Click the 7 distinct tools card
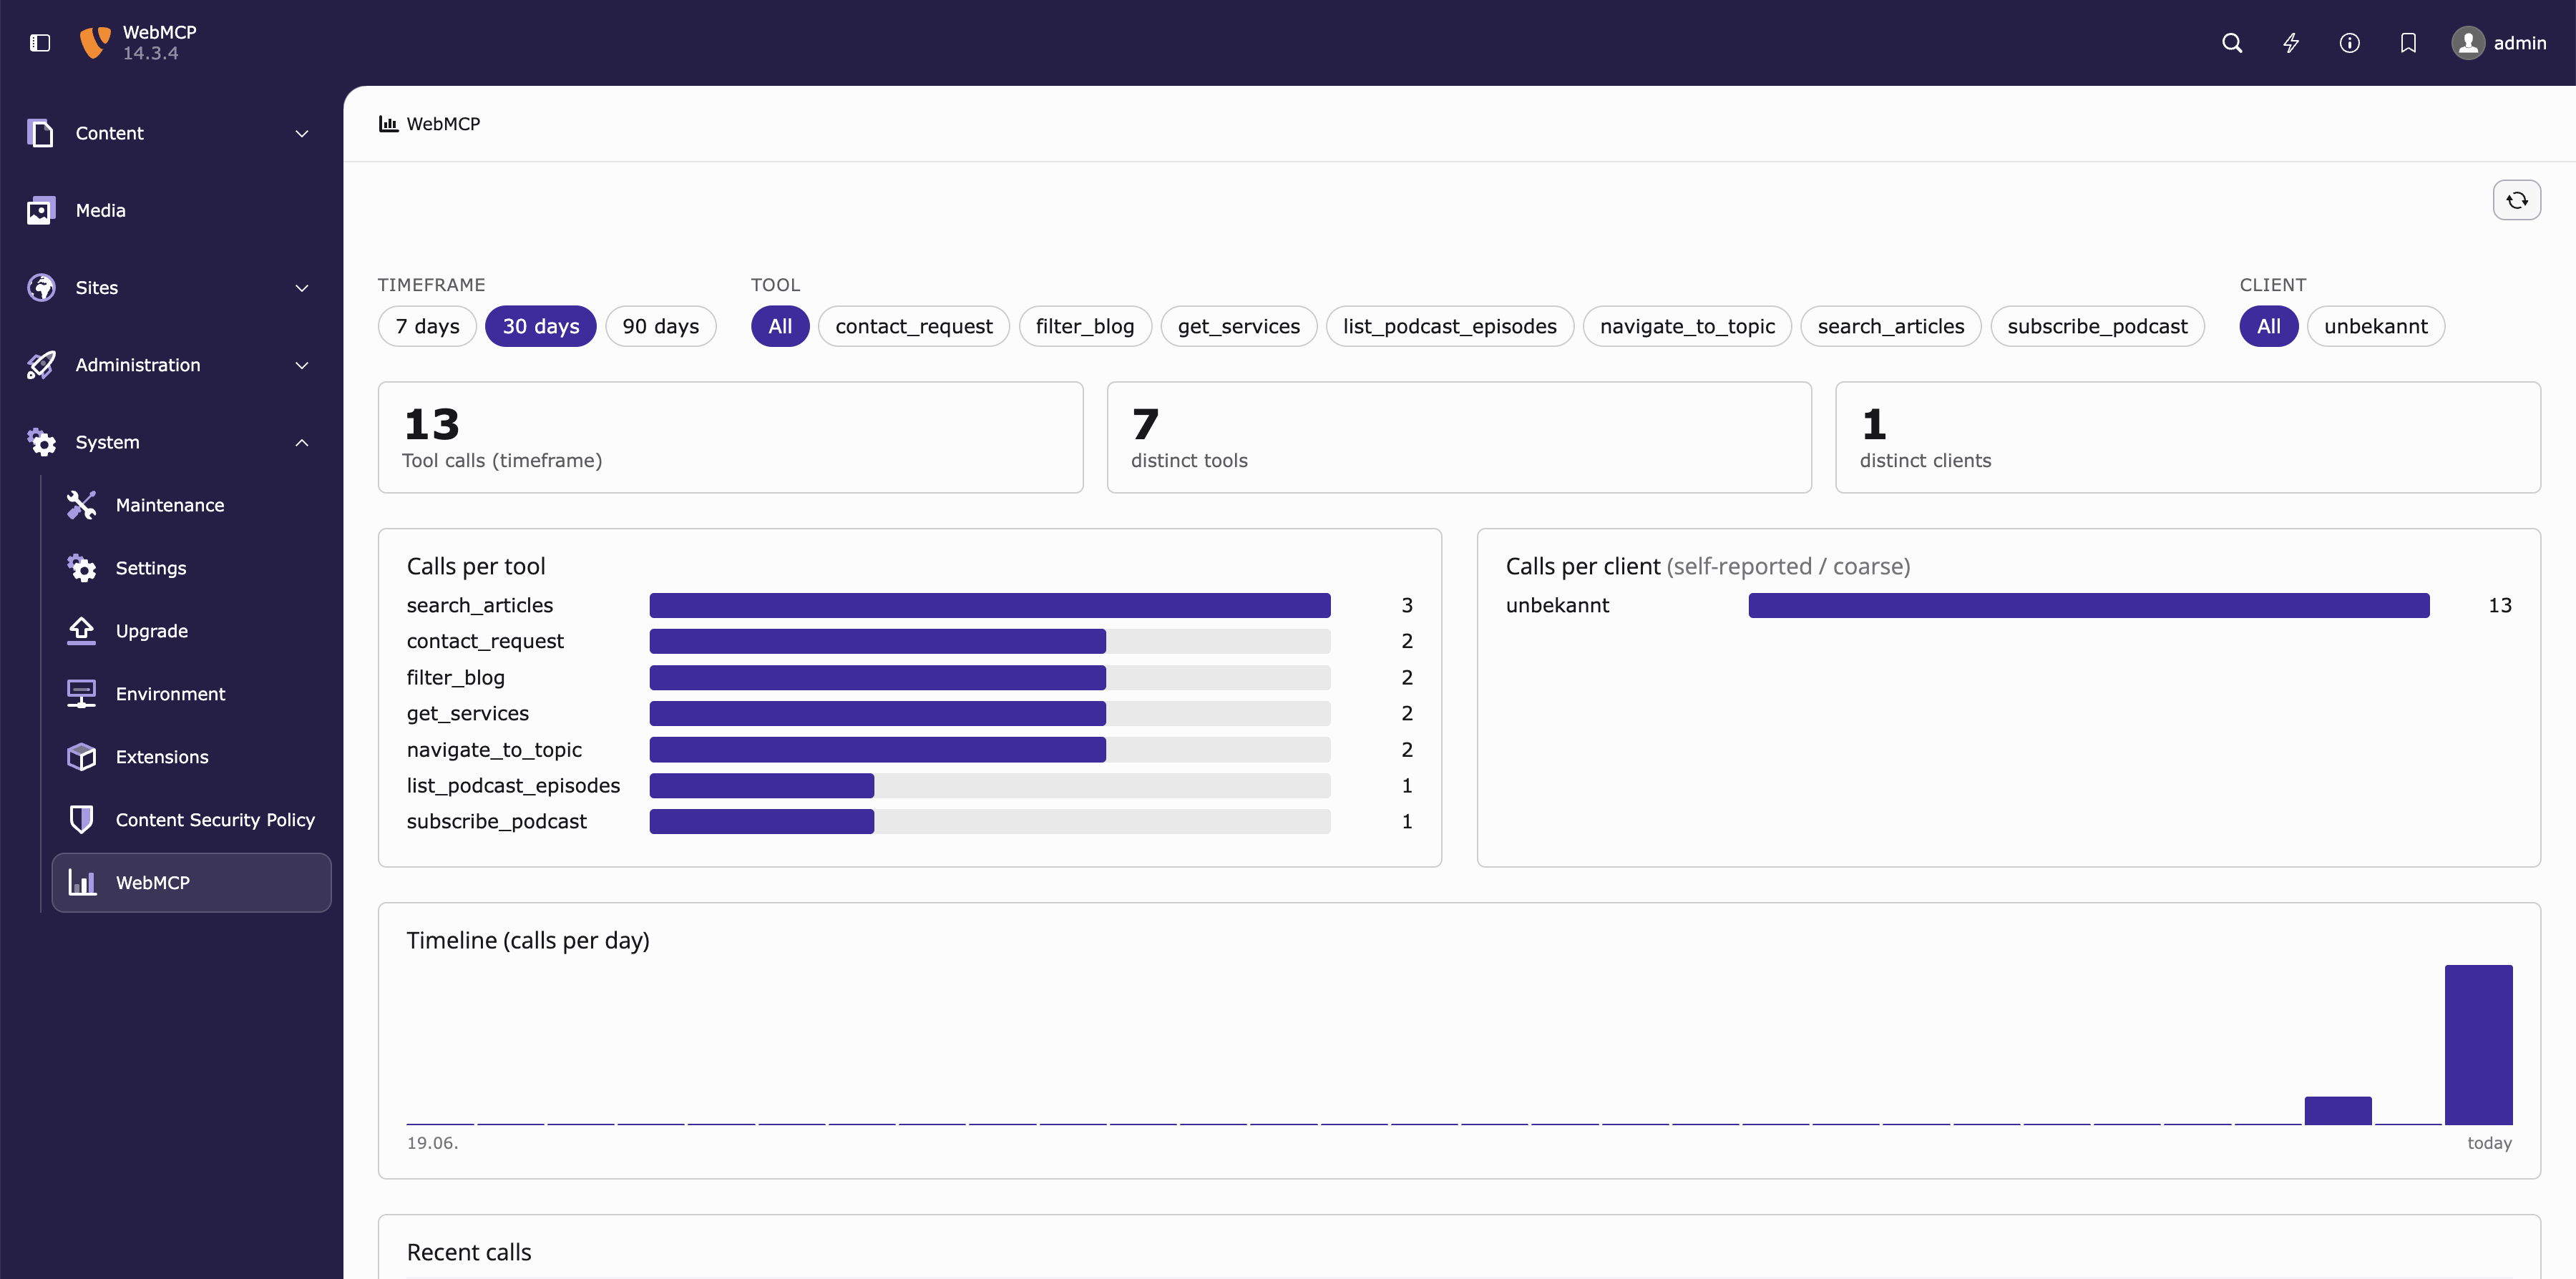The image size is (2576, 1279). pos(1459,437)
